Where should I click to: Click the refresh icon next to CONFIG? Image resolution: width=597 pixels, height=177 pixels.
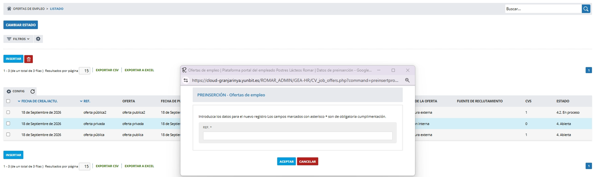pos(33,91)
